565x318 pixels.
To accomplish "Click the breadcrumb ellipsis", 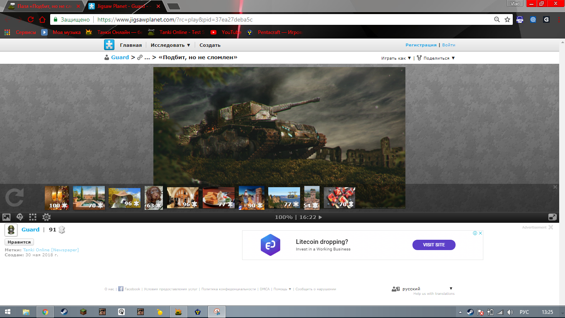I will click(x=147, y=58).
